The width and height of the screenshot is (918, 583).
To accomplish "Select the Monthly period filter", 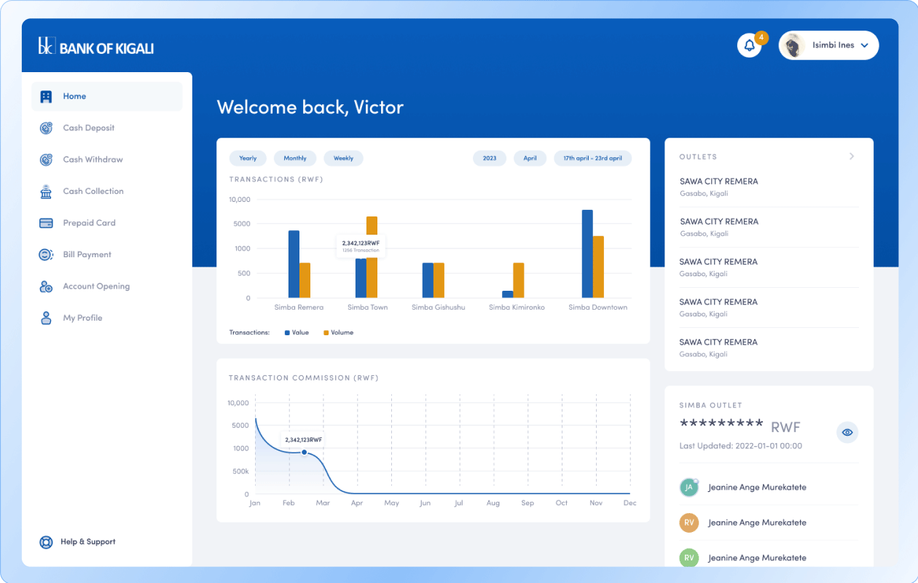I will click(295, 158).
